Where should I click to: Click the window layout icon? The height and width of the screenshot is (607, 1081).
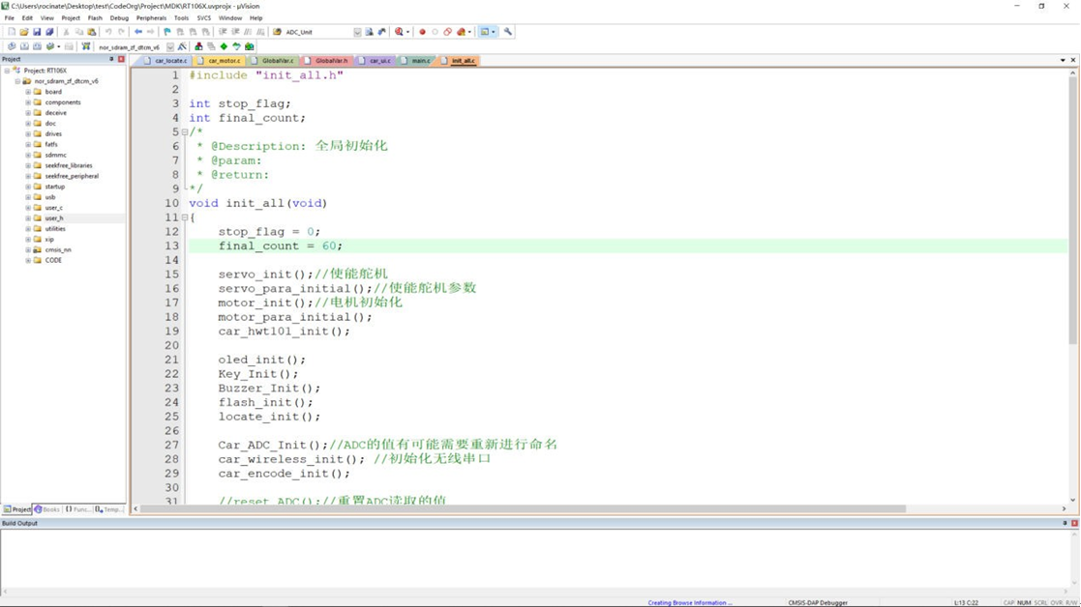[x=485, y=32]
